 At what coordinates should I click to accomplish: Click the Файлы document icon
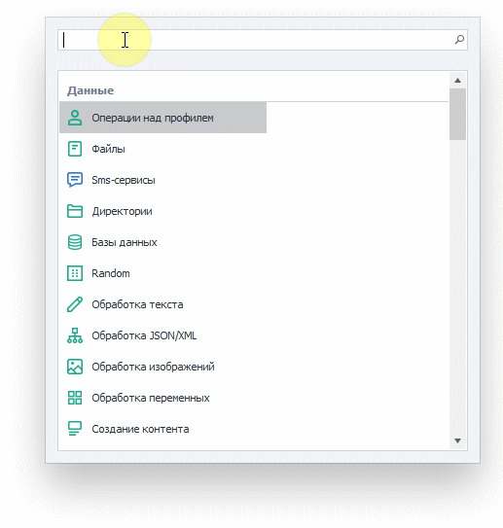(x=75, y=149)
